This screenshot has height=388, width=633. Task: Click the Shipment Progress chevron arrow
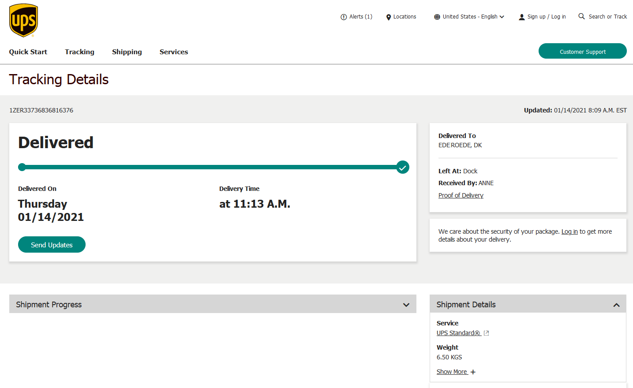pos(406,305)
